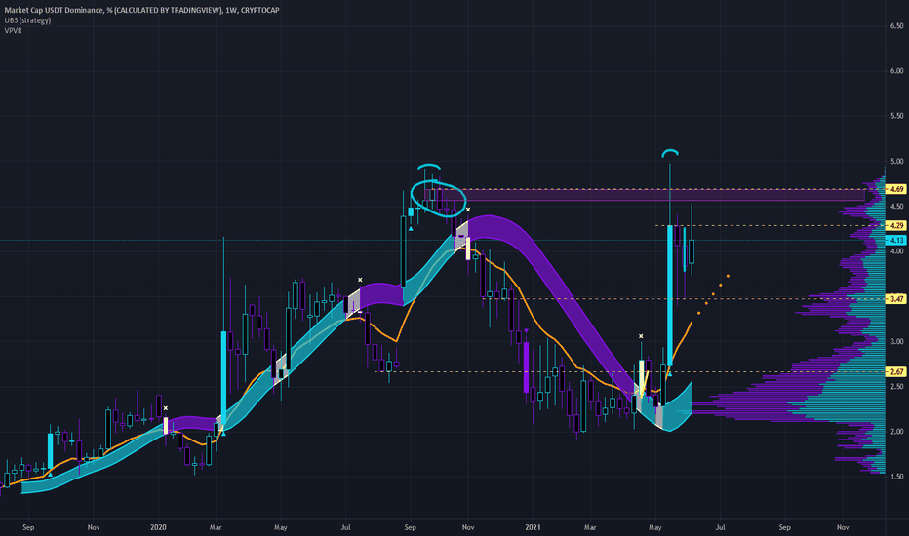Click the cyan up-arrow marker near September 2020
This screenshot has width=909, height=536.
coord(411,229)
